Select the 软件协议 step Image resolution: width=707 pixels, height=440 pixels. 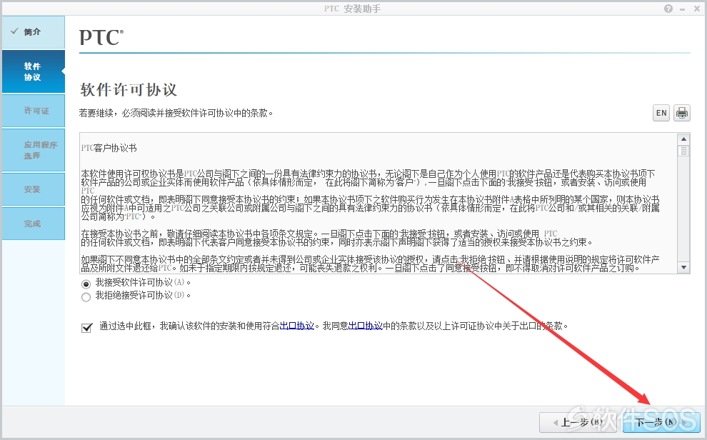coord(34,71)
